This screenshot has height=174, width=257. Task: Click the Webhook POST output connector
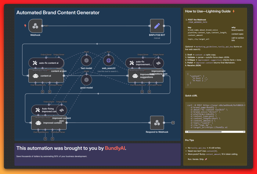[x=42, y=26]
